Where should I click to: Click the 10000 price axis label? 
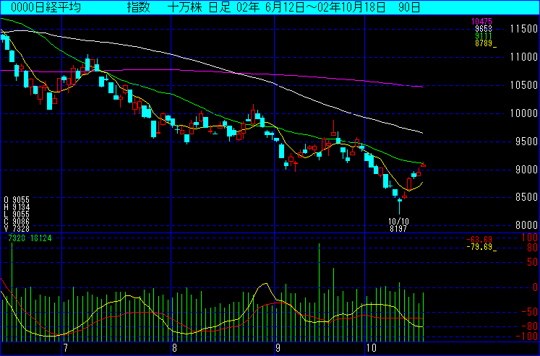(x=524, y=113)
